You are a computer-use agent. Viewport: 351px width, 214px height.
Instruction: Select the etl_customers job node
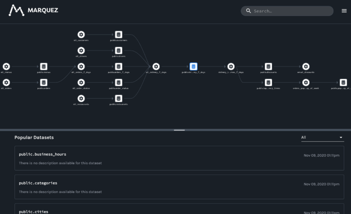click(x=81, y=35)
